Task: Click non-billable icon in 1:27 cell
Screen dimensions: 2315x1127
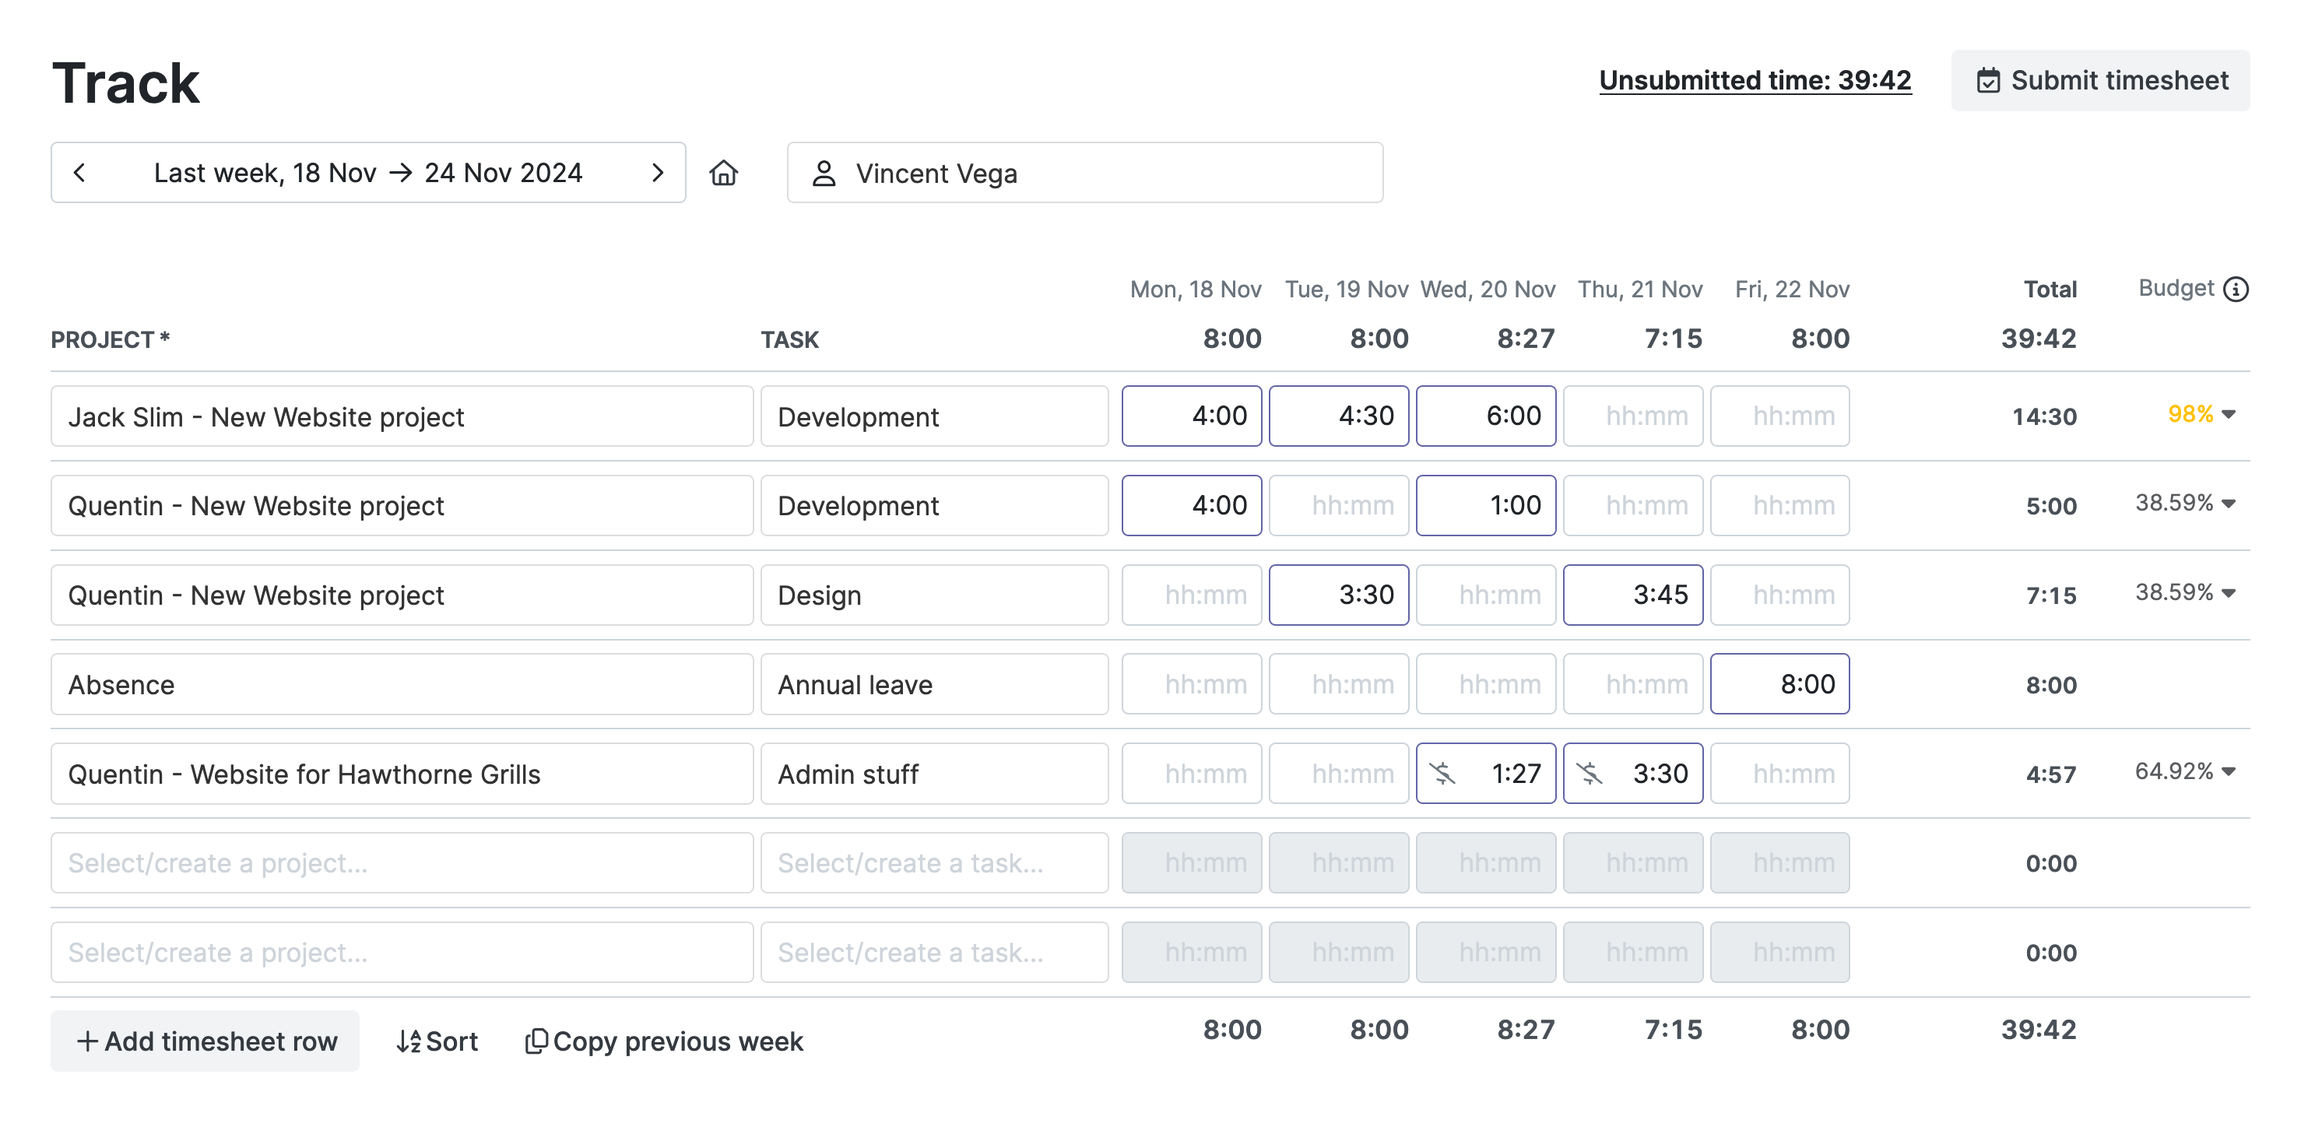Action: pos(1442,773)
